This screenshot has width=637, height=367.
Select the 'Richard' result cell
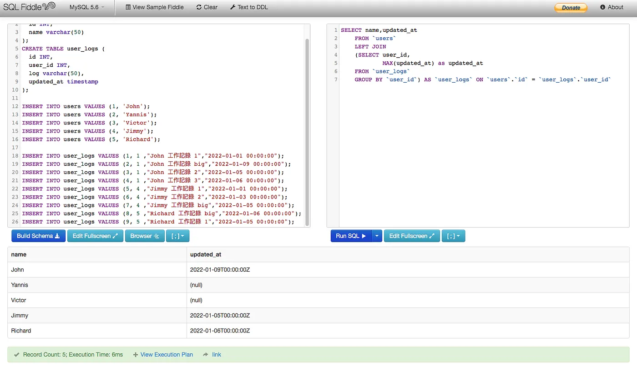click(x=97, y=331)
